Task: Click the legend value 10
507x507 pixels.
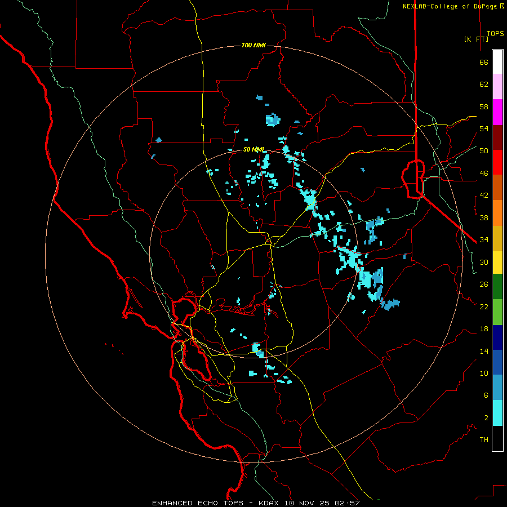Action: click(x=484, y=373)
